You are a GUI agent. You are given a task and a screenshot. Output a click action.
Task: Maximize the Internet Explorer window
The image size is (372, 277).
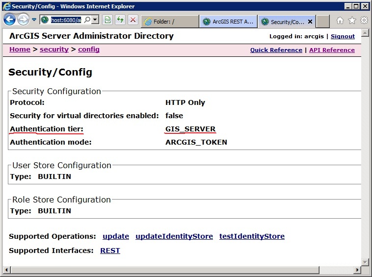pos(356,6)
